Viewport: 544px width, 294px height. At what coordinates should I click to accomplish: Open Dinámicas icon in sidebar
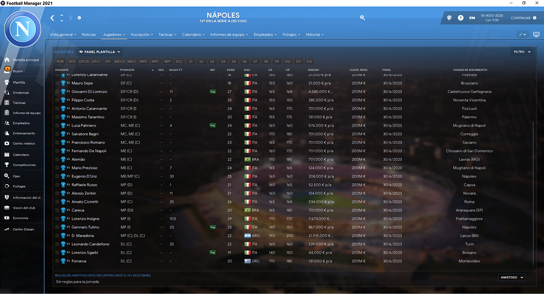(x=6, y=93)
